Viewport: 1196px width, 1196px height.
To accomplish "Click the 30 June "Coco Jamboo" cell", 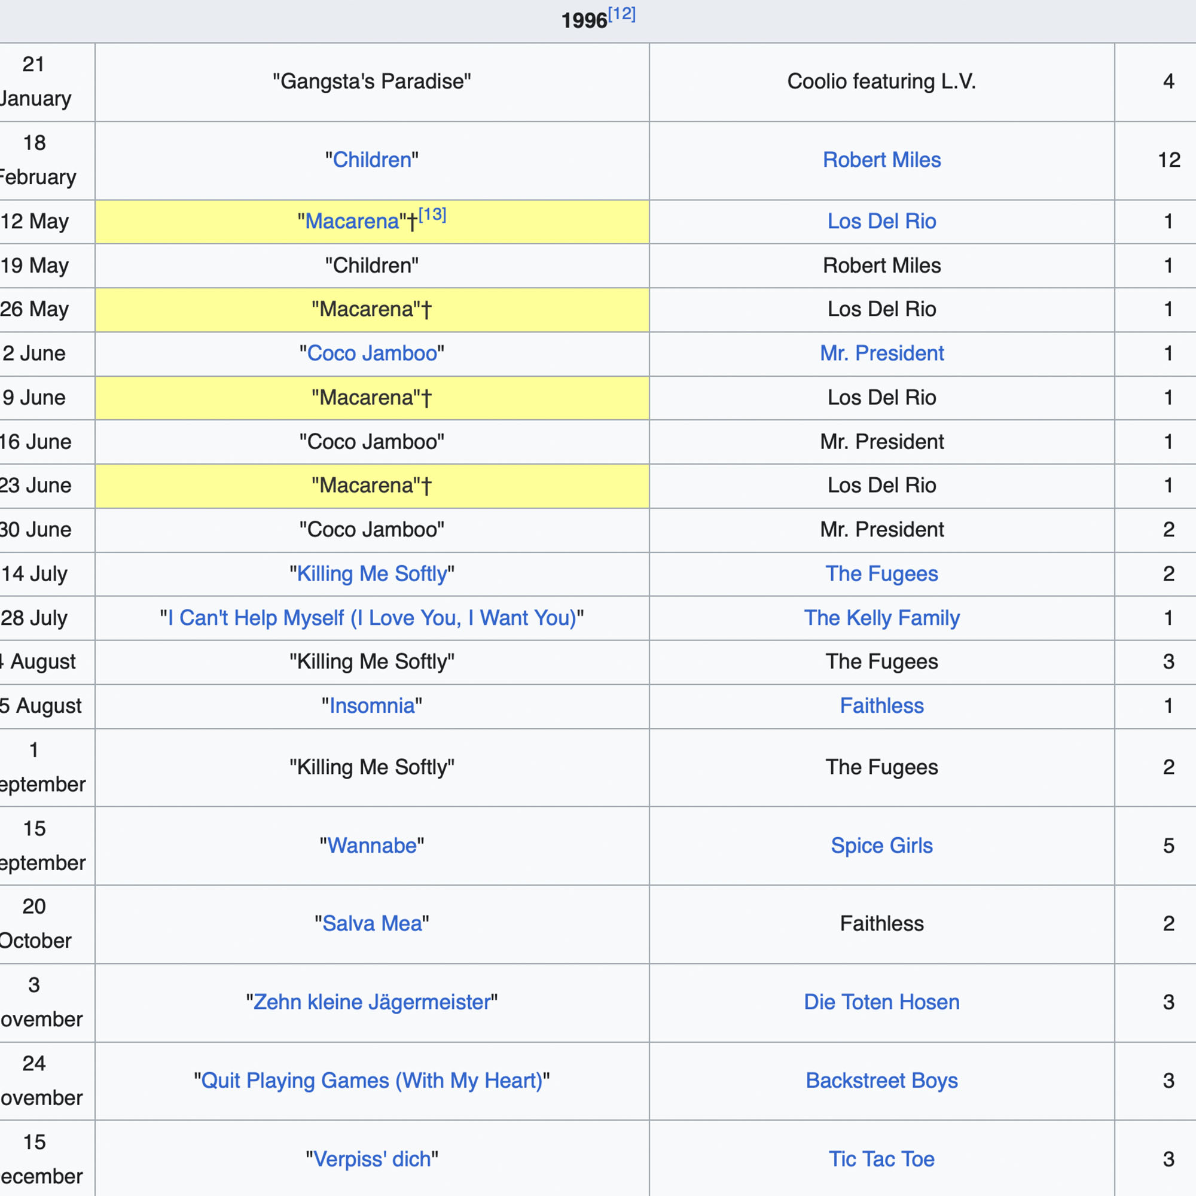I will [372, 529].
